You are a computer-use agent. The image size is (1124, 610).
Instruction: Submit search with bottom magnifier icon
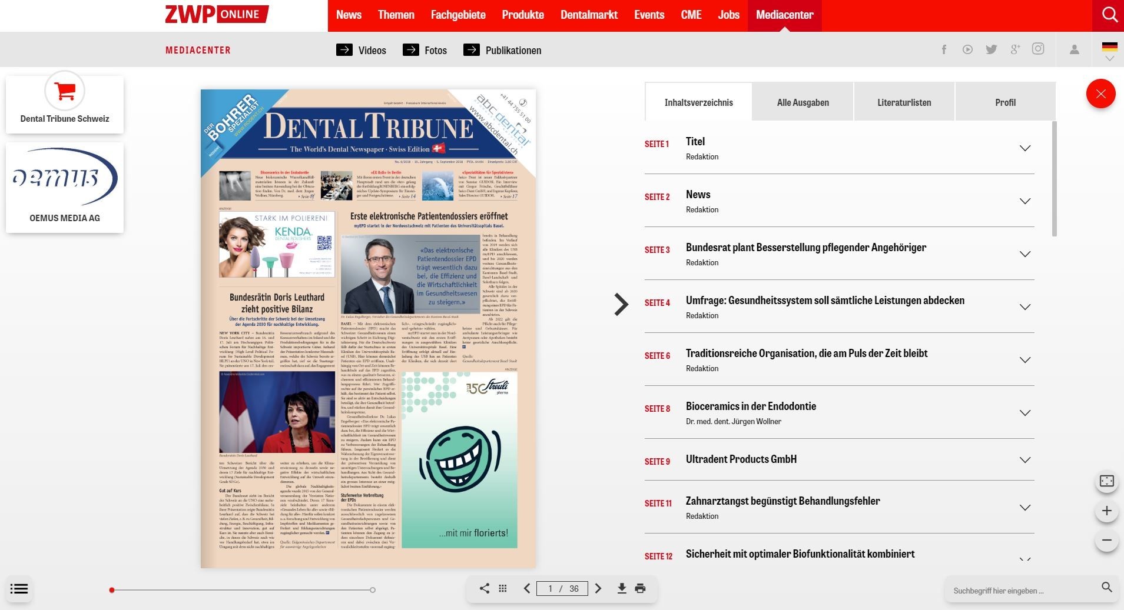1106,588
